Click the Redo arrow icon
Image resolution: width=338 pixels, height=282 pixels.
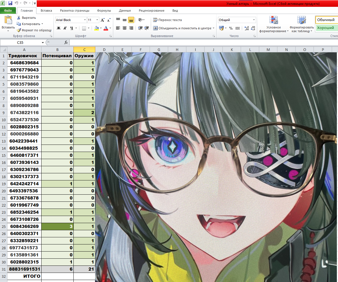pos(25,3)
